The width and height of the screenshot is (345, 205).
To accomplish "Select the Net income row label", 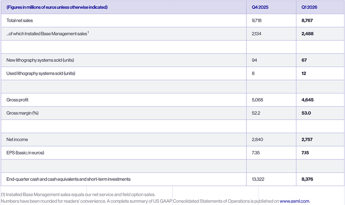I will coord(17,139).
